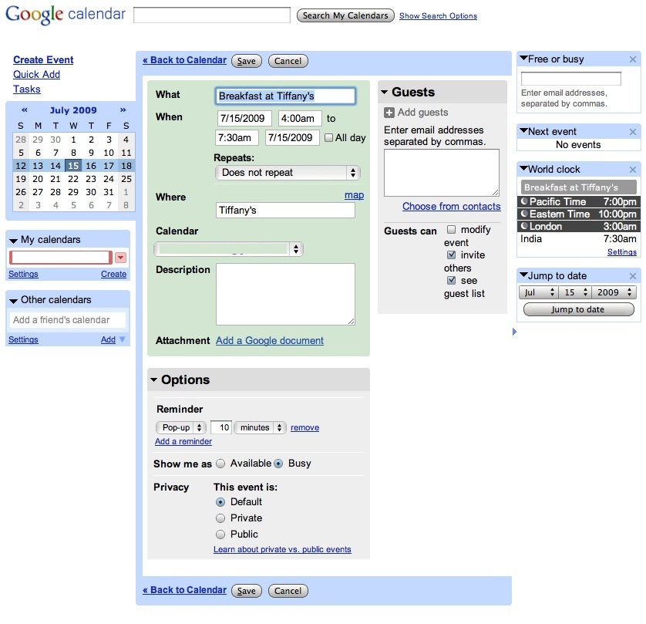Advance the mini calendar to August

(x=123, y=110)
